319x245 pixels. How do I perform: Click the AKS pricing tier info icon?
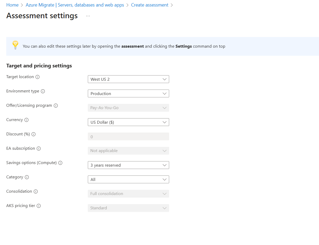[39, 206]
